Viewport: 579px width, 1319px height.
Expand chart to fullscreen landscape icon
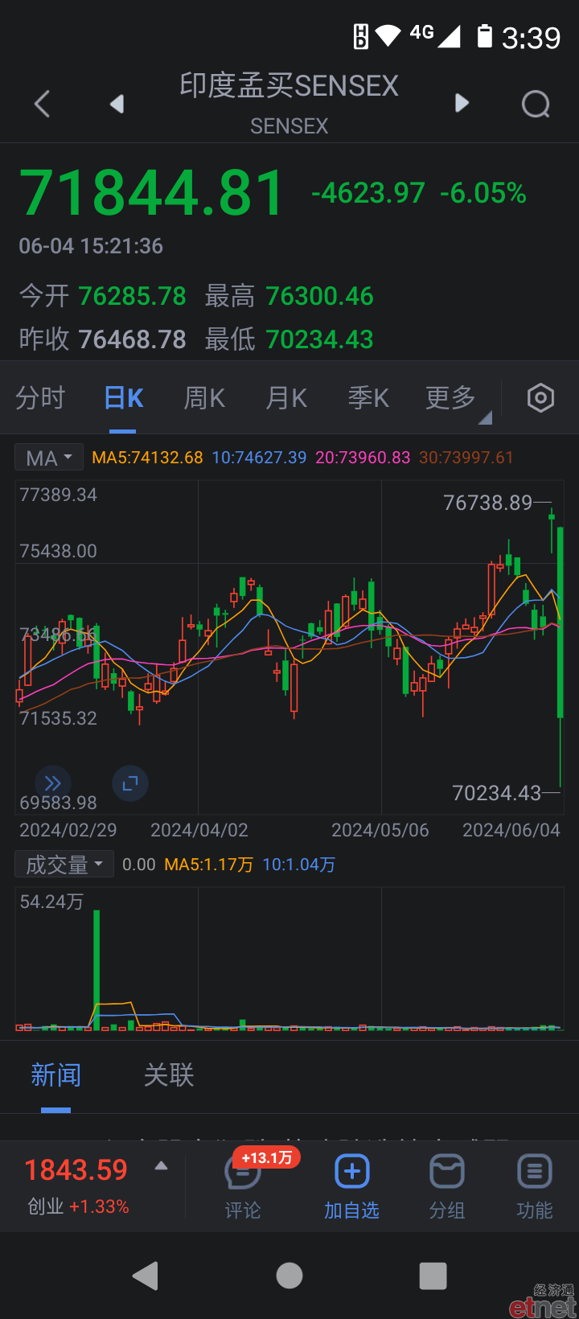[129, 783]
